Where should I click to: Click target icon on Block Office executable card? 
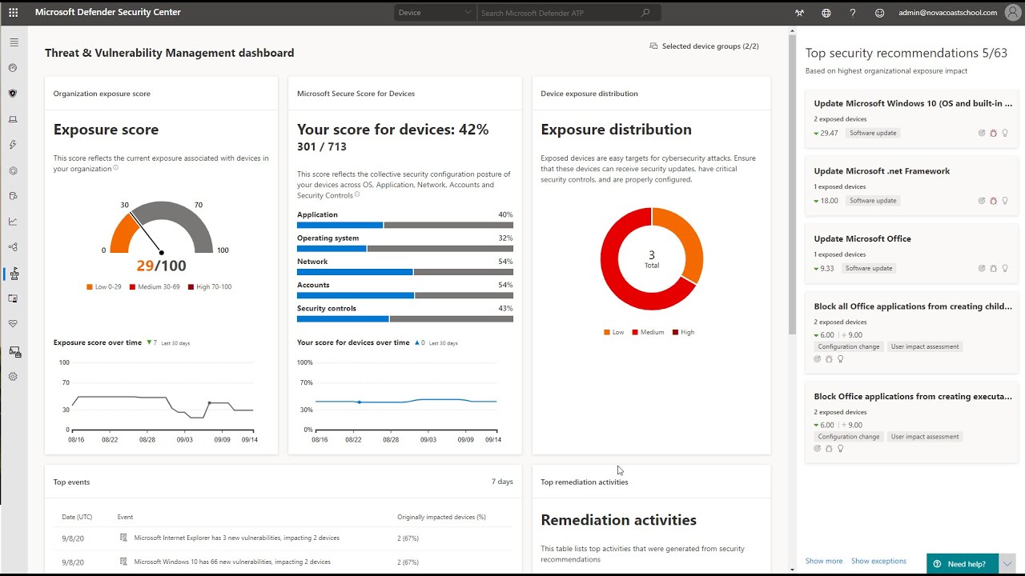(x=818, y=449)
